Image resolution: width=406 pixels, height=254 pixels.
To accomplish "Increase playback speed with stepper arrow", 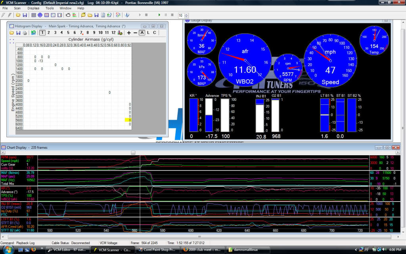I will (186, 14).
